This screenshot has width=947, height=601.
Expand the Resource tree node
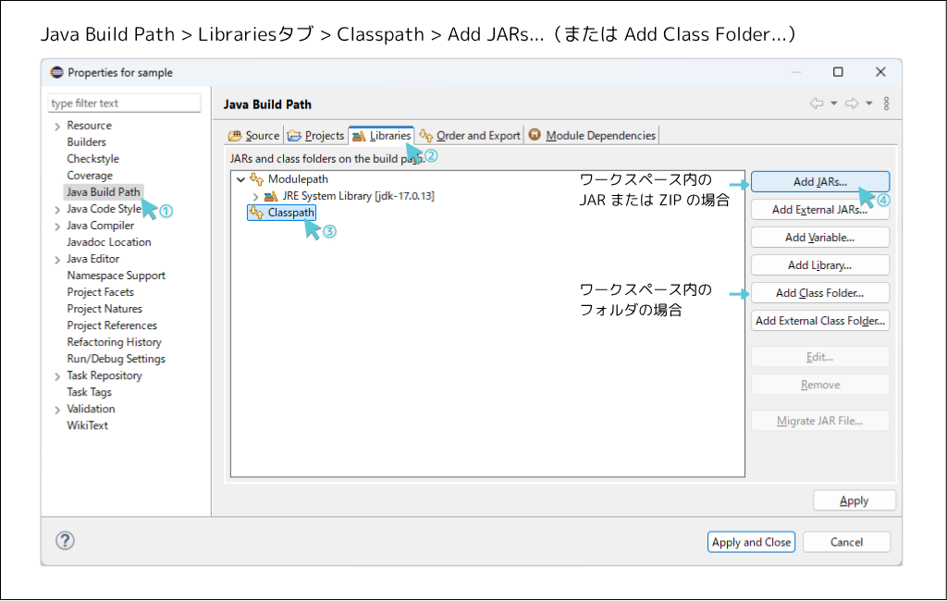coord(57,127)
